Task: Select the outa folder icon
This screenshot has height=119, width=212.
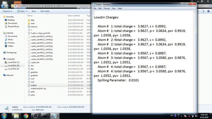Action: pos(29,23)
